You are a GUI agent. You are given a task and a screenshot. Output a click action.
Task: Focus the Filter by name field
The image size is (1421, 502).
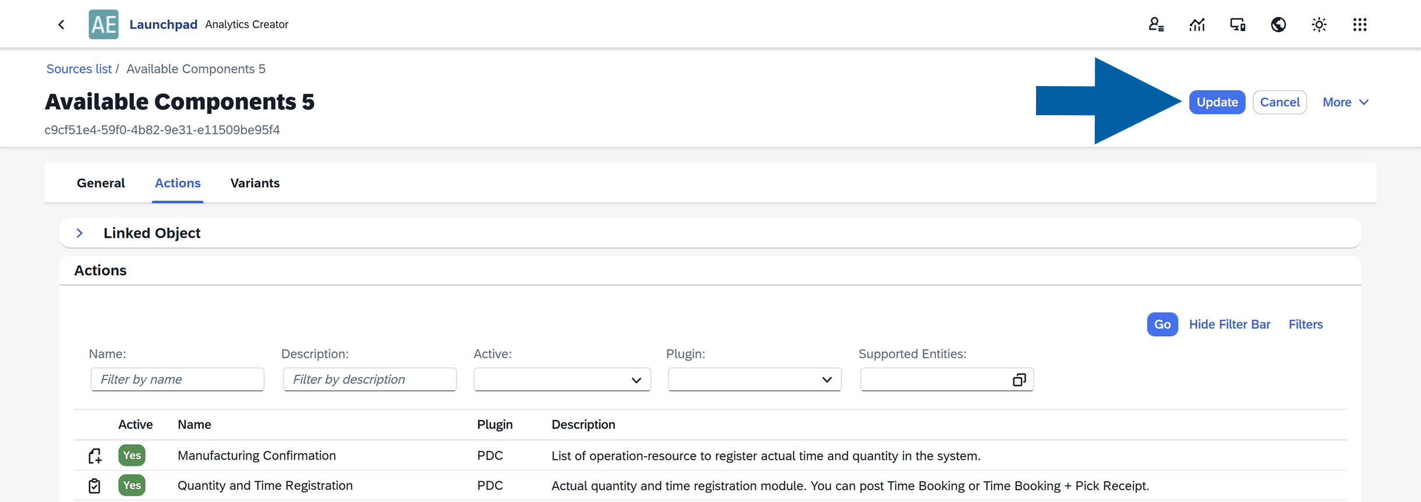pyautogui.click(x=178, y=379)
